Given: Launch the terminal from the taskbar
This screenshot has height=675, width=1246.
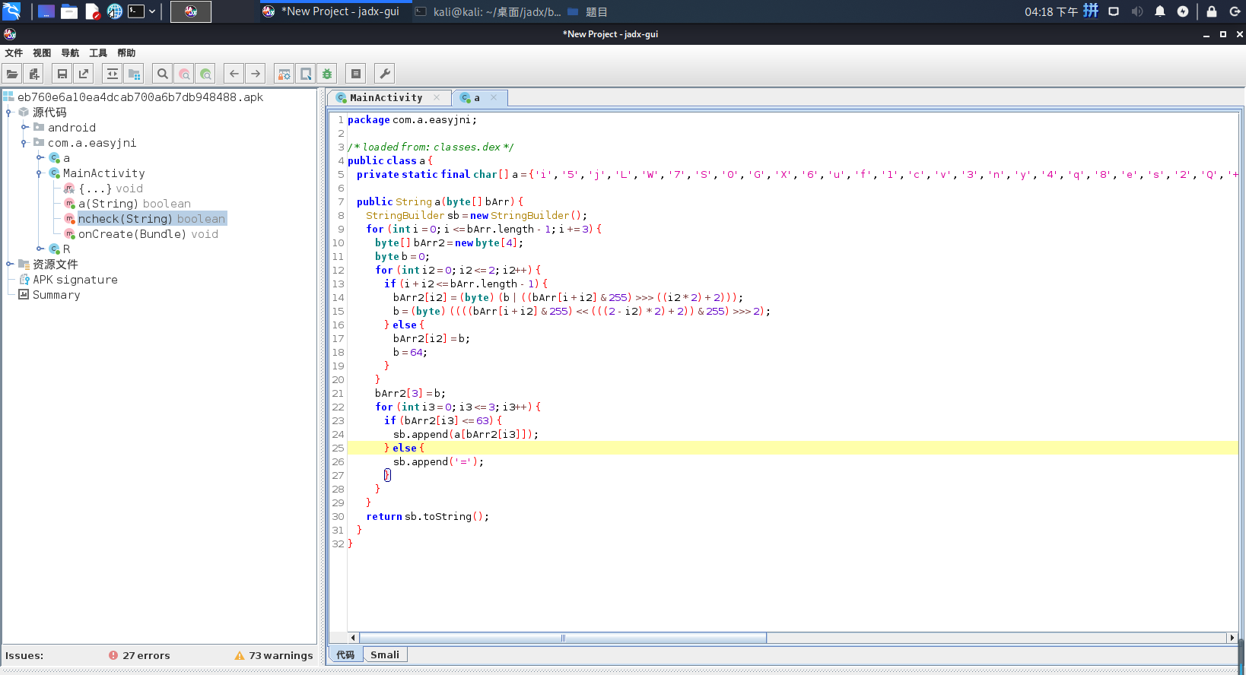Looking at the screenshot, I should [x=136, y=11].
